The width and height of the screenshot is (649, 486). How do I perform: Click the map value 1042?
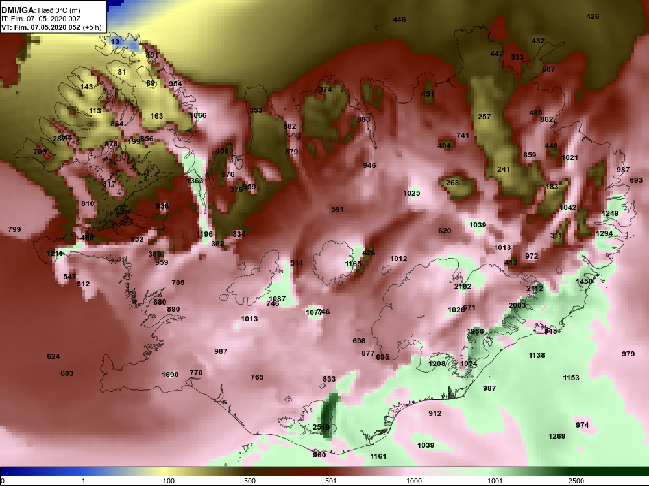568,207
